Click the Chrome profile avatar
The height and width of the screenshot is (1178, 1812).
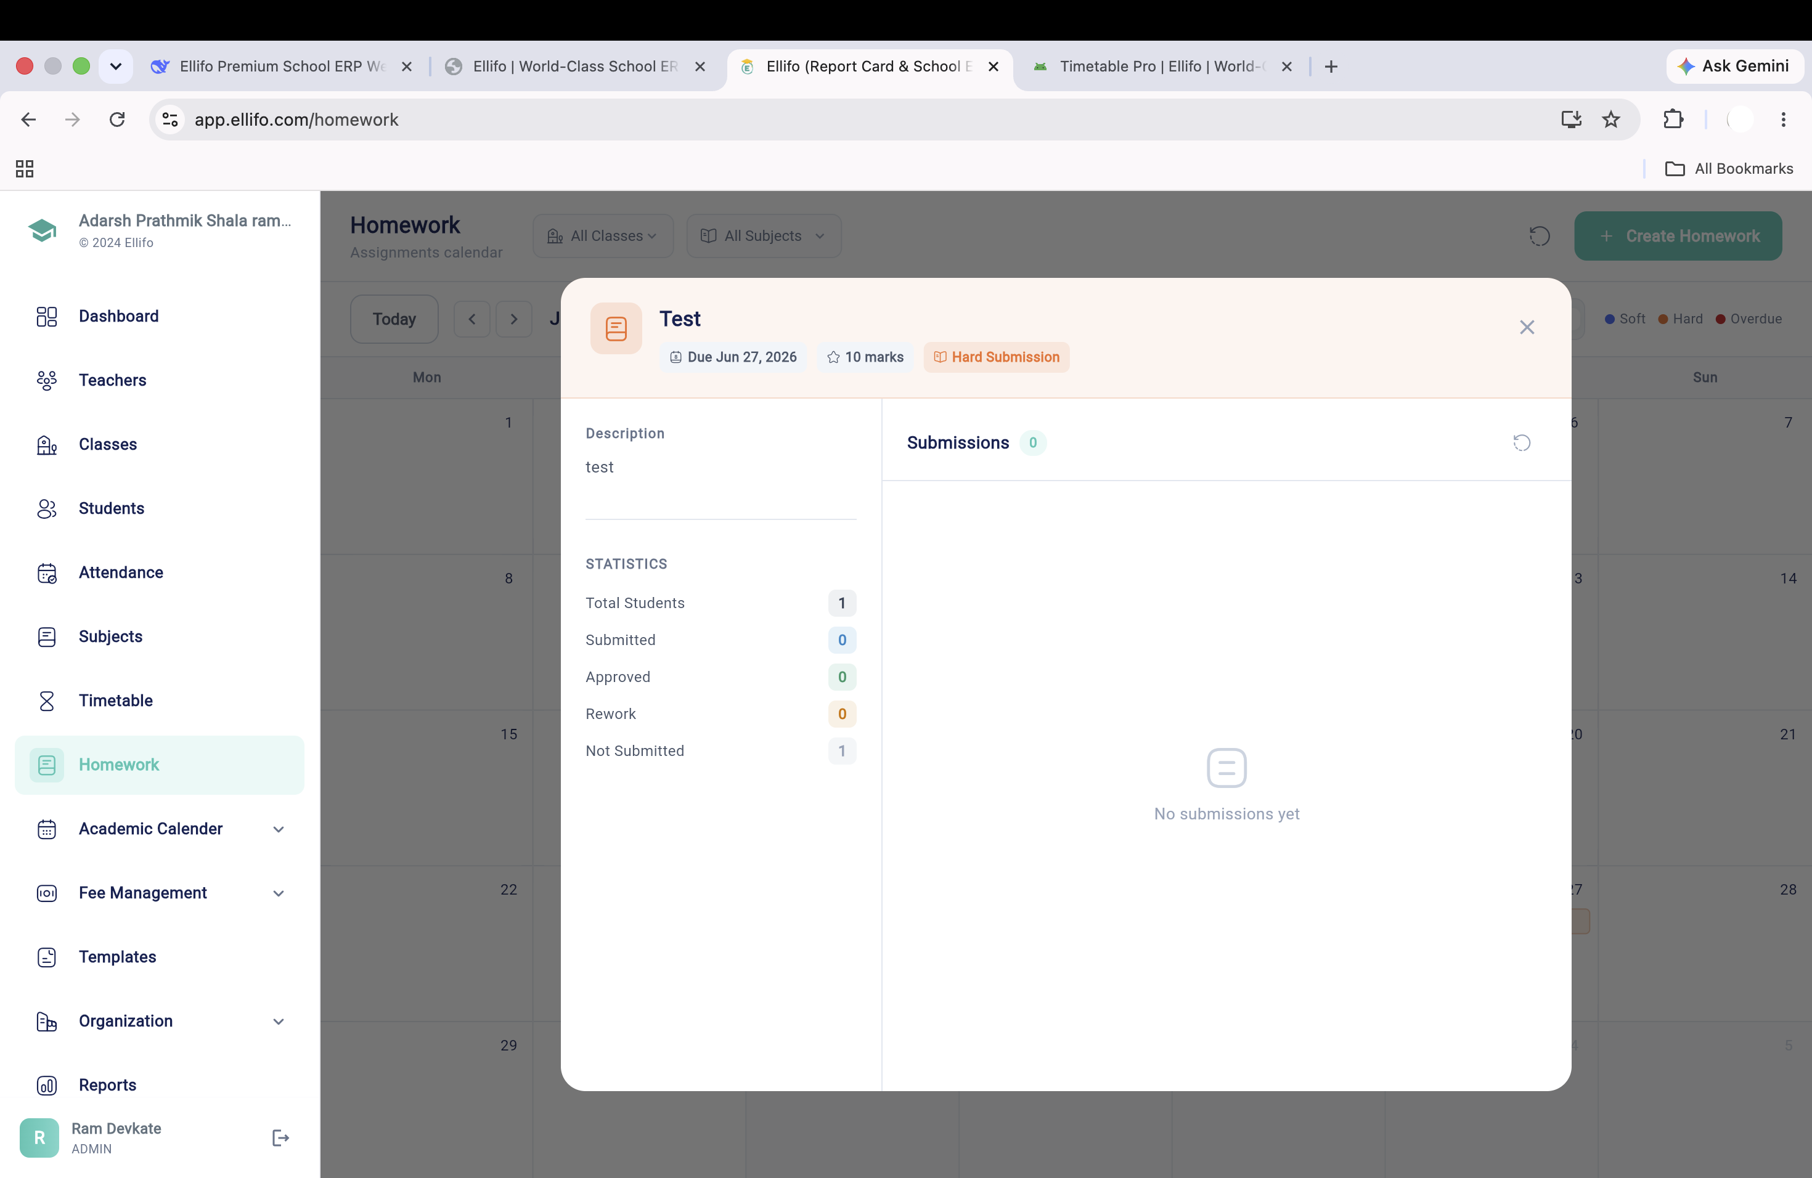click(x=1741, y=120)
